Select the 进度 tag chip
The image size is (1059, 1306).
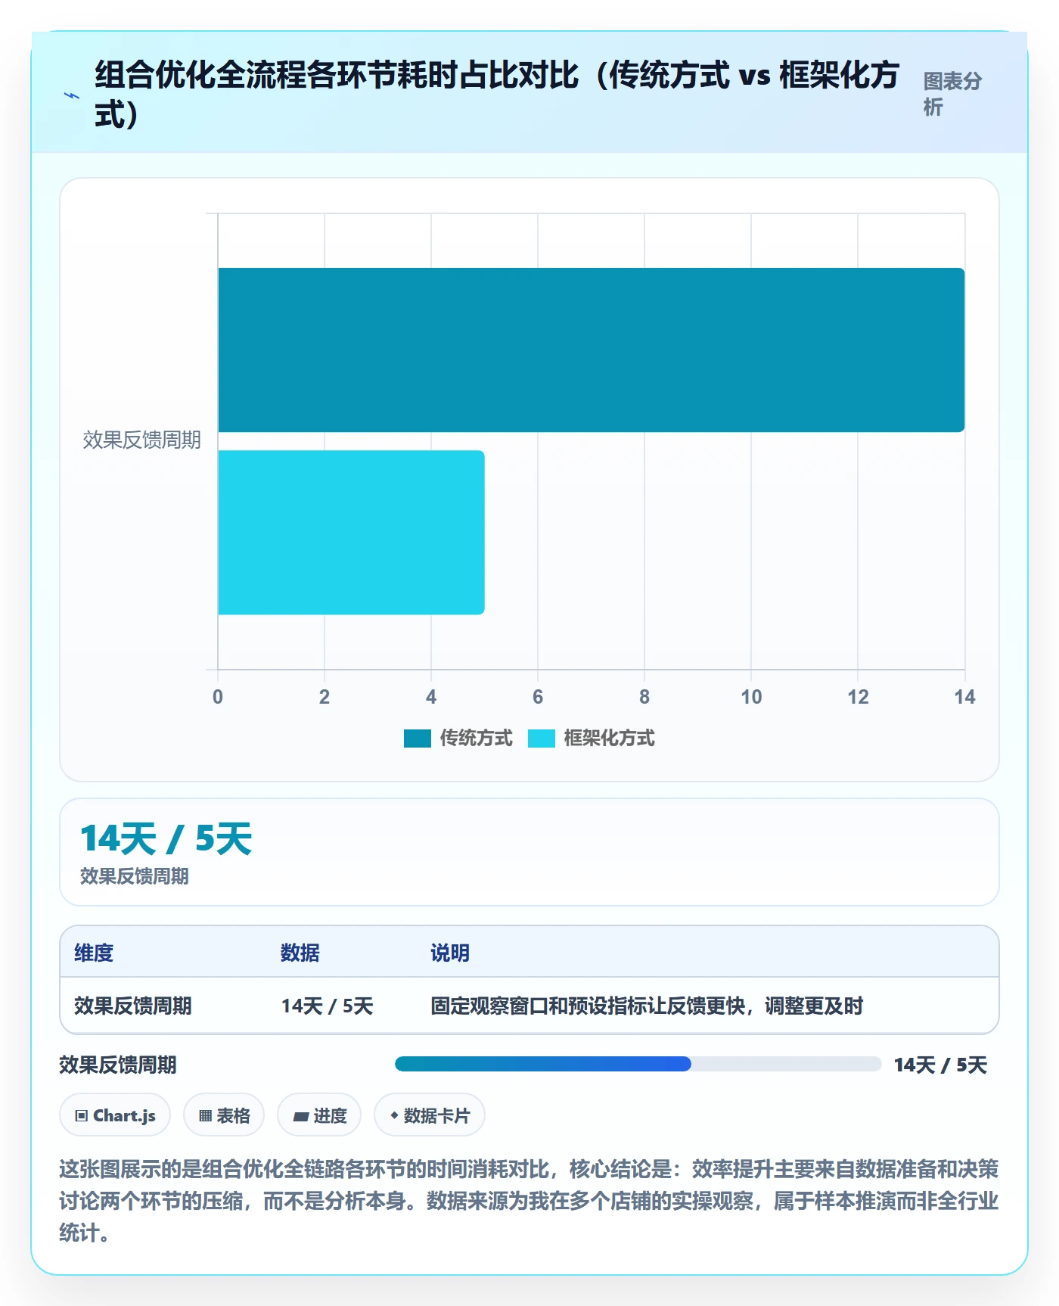coord(319,1115)
